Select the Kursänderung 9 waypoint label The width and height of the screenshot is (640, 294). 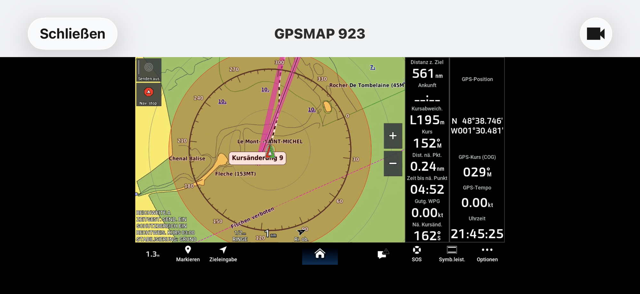[257, 158]
